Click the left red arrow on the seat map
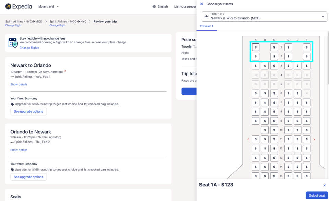This screenshot has height=201, width=329. 248,139
